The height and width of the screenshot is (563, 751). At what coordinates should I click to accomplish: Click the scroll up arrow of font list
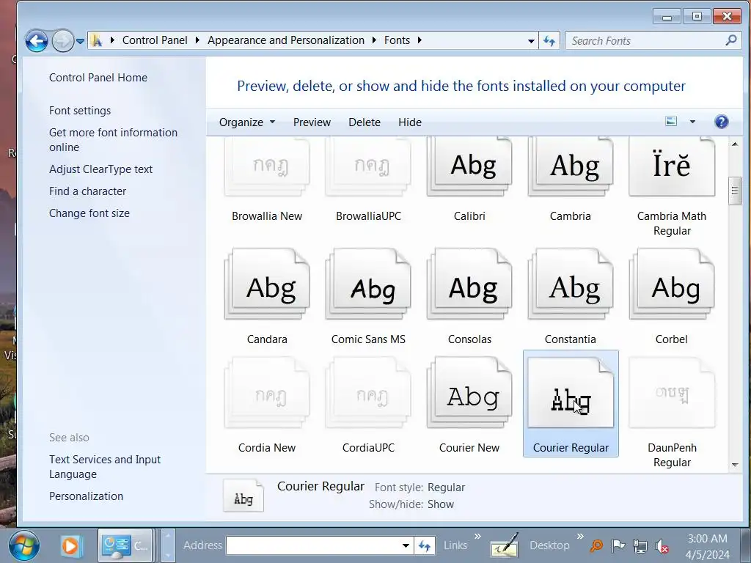735,144
